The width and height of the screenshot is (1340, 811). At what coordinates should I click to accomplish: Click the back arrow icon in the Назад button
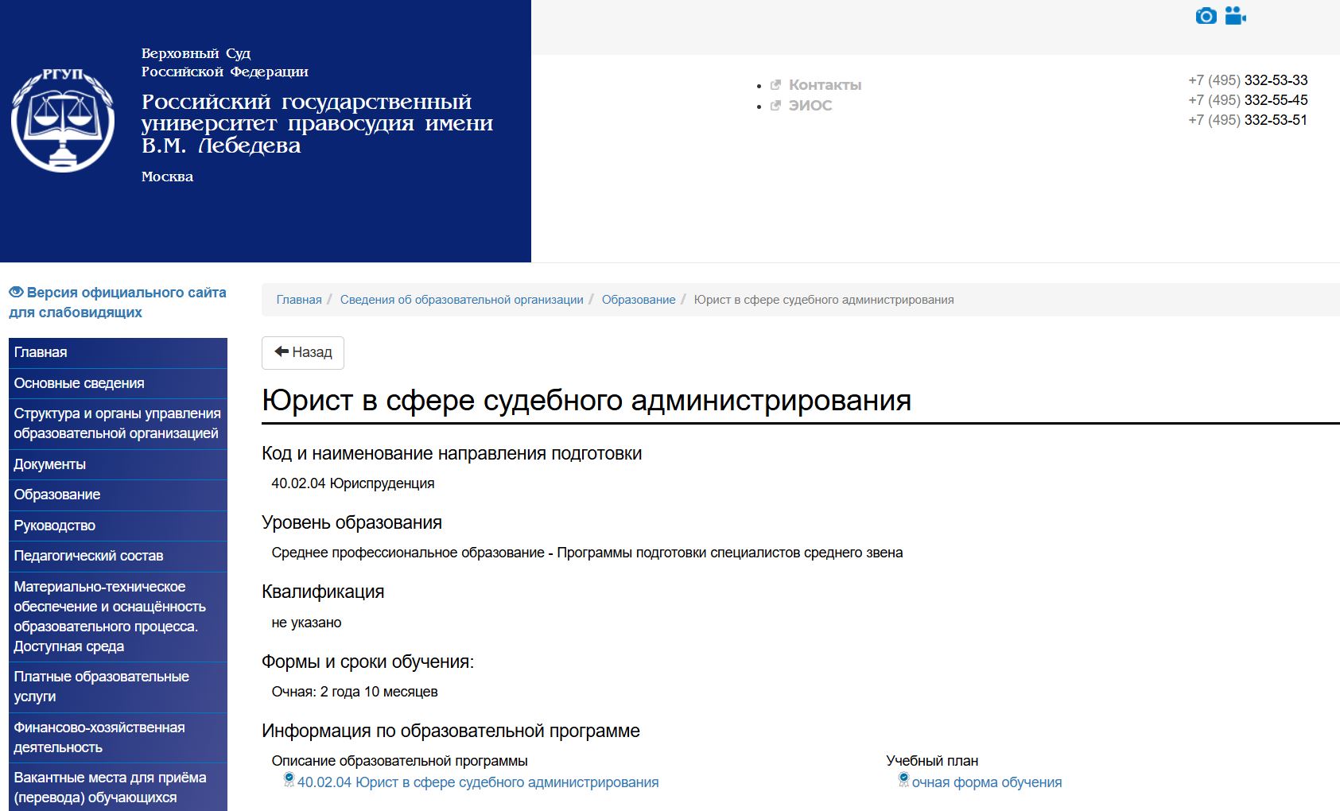tap(282, 351)
